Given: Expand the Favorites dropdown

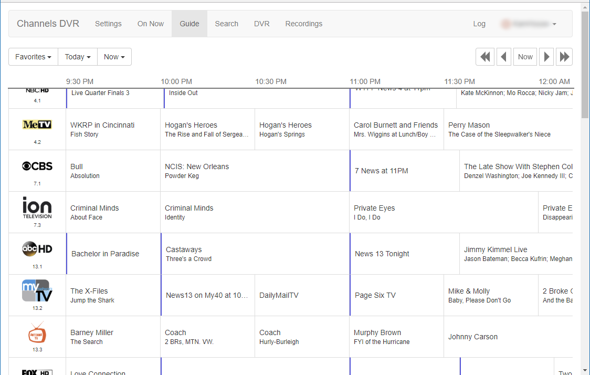Looking at the screenshot, I should click(33, 57).
